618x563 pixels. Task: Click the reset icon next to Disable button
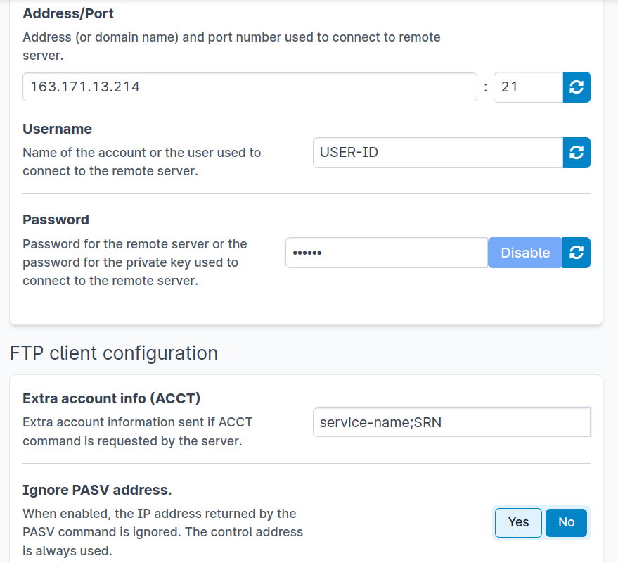coord(577,253)
